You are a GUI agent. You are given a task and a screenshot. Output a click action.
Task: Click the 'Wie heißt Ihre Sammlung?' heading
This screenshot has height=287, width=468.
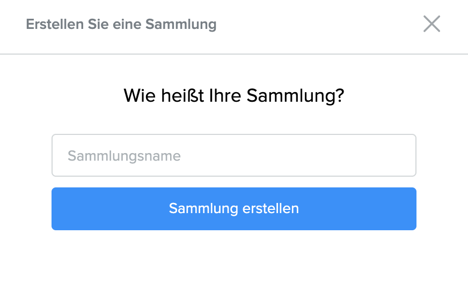(x=233, y=96)
